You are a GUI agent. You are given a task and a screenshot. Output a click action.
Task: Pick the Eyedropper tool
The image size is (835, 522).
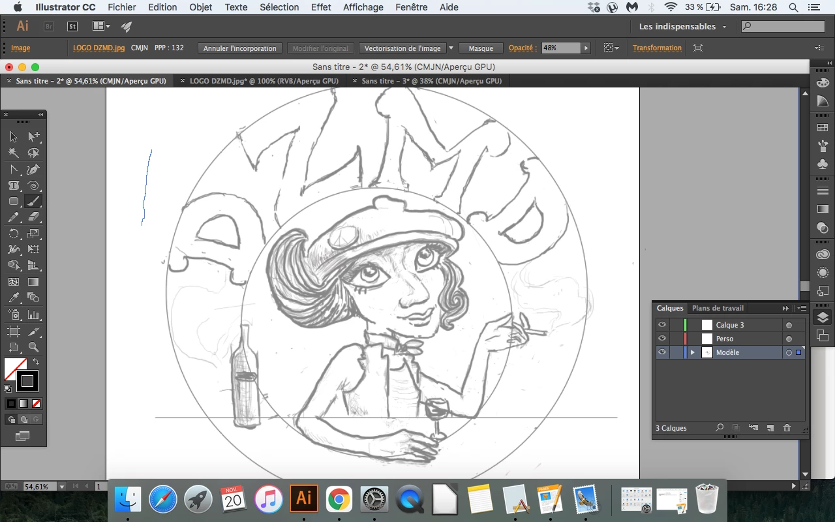pos(13,298)
